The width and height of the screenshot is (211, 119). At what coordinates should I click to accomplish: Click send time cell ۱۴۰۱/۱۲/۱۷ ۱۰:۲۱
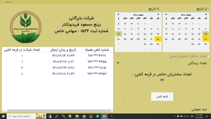coord(63,62)
